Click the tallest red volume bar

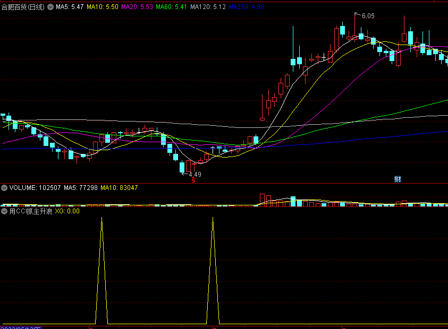[262, 200]
